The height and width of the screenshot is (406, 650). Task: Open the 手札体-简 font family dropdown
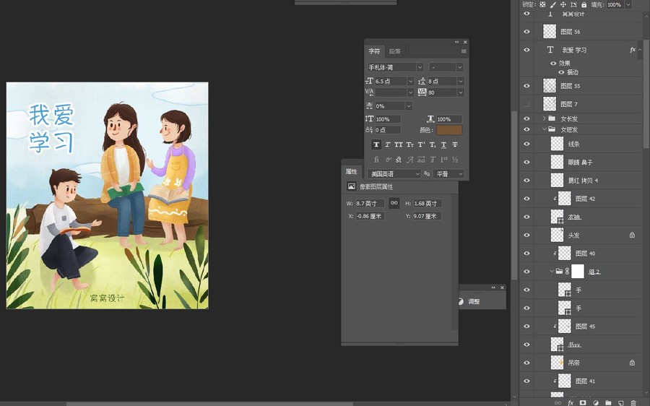click(420, 67)
